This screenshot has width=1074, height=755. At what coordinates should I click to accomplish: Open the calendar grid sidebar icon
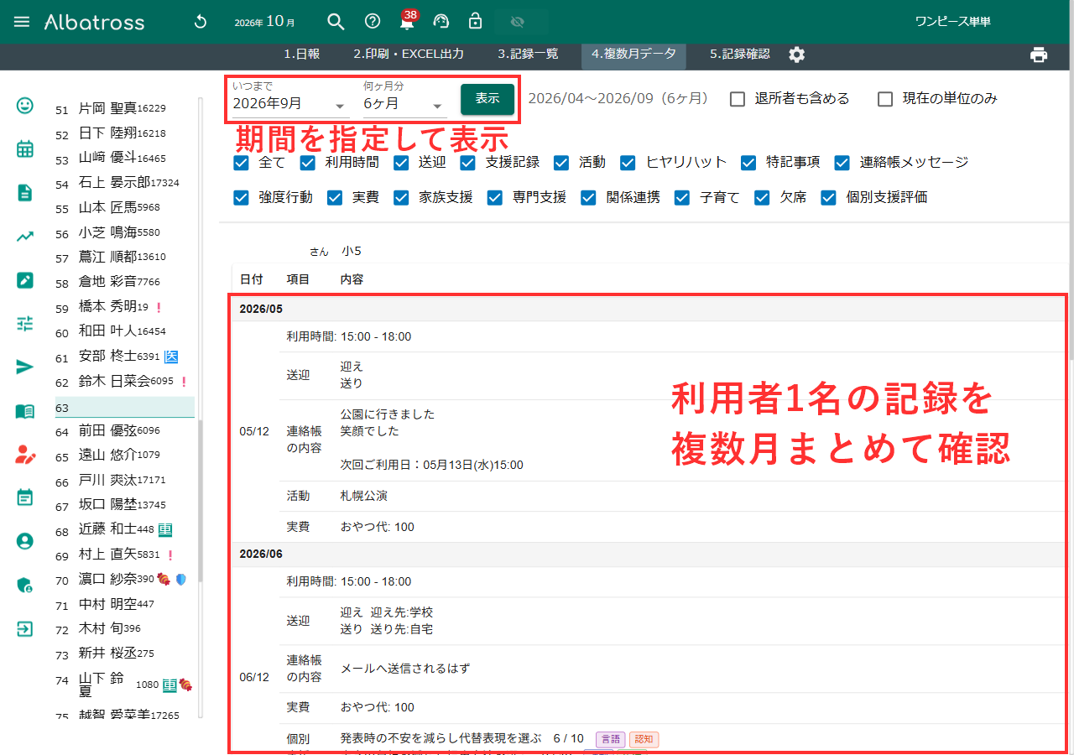tap(25, 149)
